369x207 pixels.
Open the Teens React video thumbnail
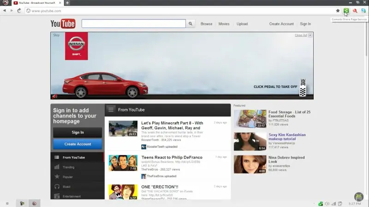click(x=123, y=163)
